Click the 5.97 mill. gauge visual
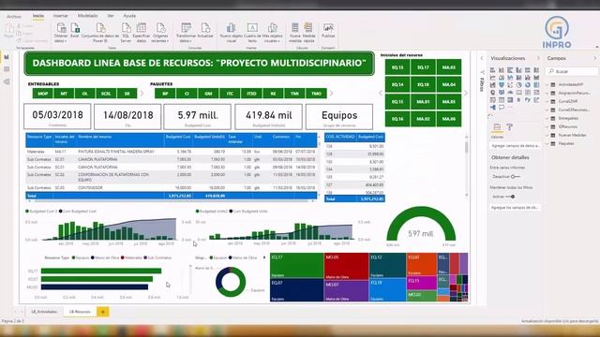Screen dimensions: 600x337 point(421,227)
